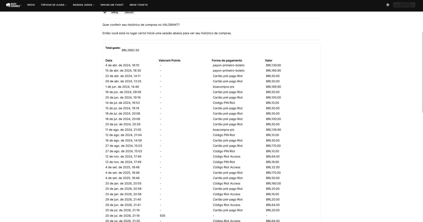
Task: Select value BRL18.90
Action: click(273, 162)
